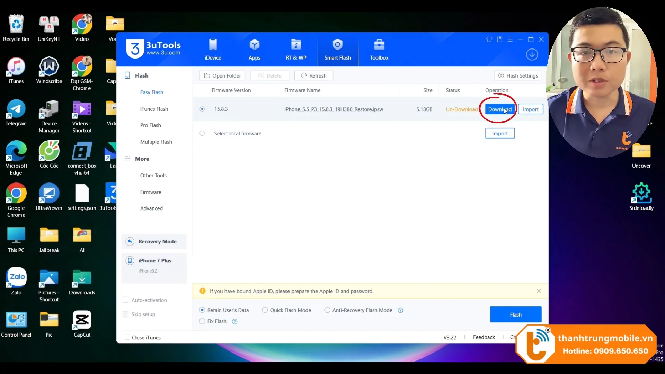Open Zalo desktop icon
Screen dimensions: 665x374
coord(16,282)
